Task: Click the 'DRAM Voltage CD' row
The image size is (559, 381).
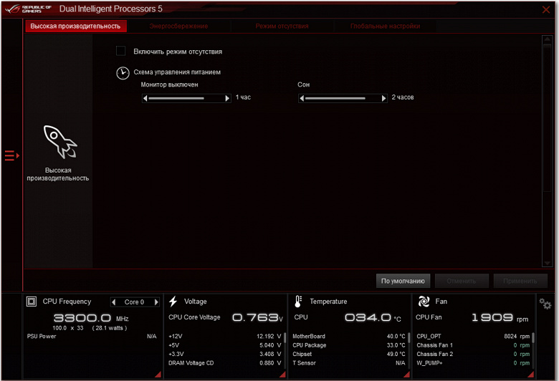Action: pos(224,363)
